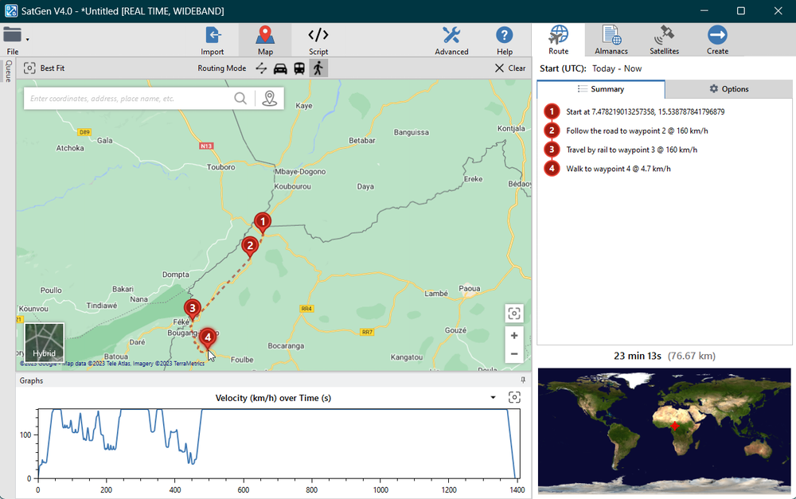Open Advanced settings wrench icon
The image size is (796, 499).
click(x=451, y=40)
